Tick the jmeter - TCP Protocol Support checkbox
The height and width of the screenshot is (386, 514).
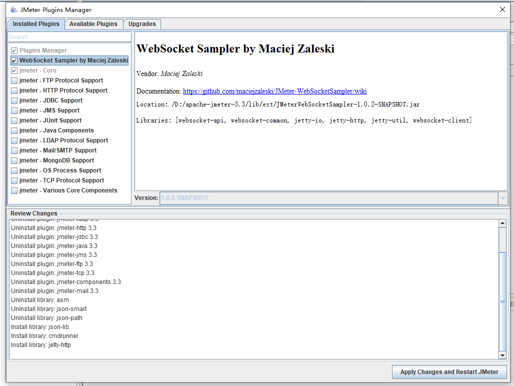14,180
